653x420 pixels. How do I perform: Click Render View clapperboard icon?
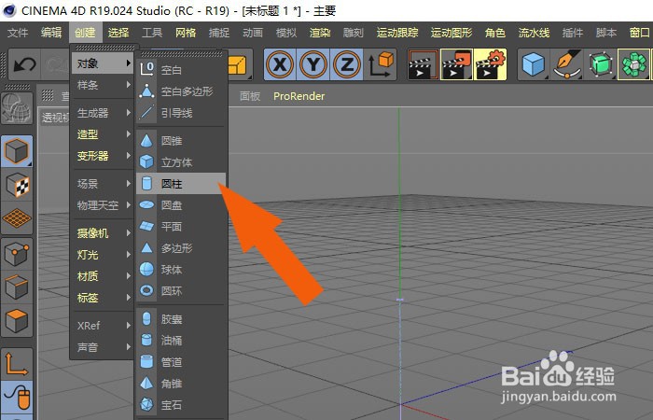coord(423,64)
